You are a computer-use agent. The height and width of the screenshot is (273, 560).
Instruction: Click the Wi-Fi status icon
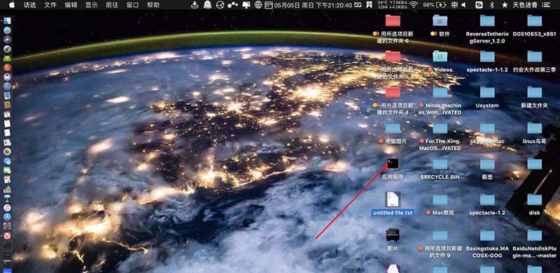[414, 5]
